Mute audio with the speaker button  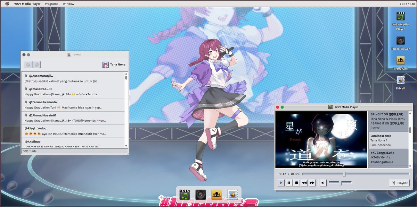point(323,183)
